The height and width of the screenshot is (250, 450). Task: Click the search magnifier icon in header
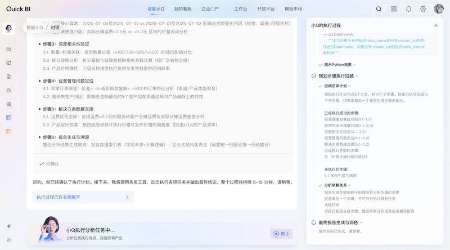pos(379,9)
